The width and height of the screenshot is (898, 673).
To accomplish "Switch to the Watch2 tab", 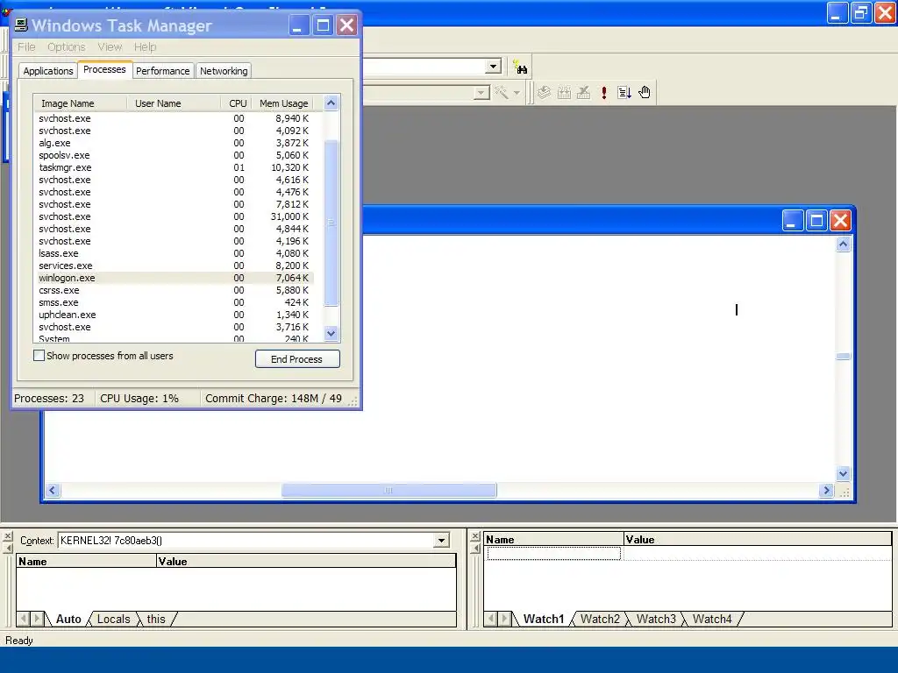I will tap(600, 619).
